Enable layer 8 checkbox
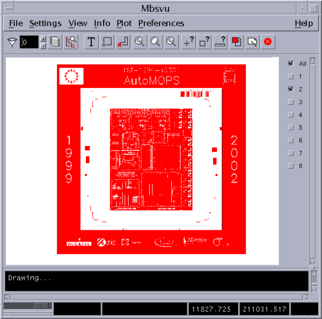322x319 pixels. 291,166
